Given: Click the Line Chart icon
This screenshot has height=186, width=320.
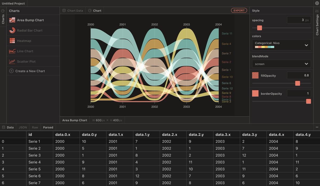Looking at the screenshot, I should pyautogui.click(x=12, y=51).
